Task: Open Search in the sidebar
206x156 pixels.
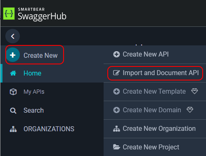Action: click(33, 110)
